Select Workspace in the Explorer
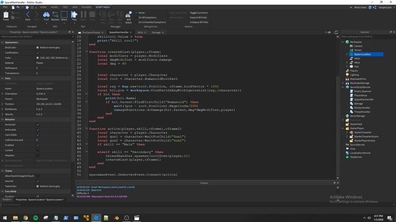 coord(356,42)
